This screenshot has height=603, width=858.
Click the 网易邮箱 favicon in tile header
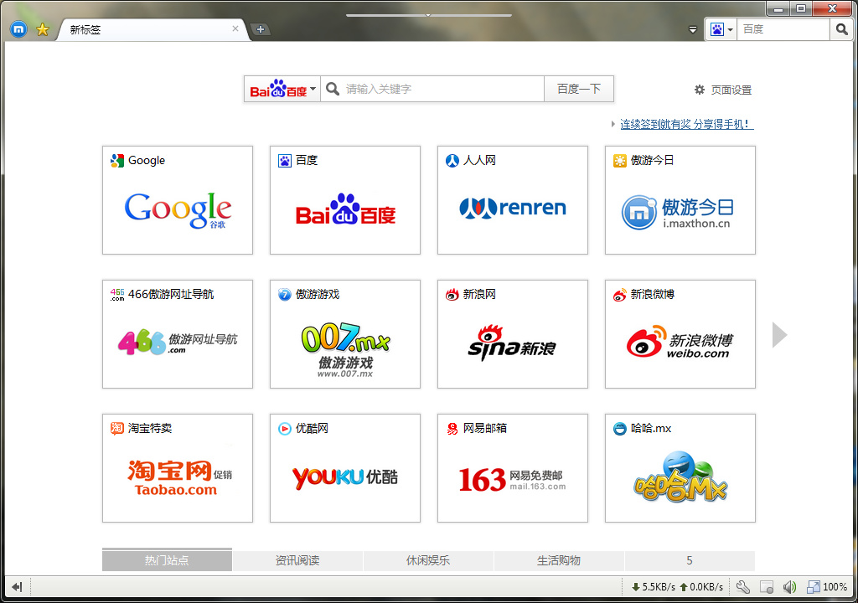(452, 429)
